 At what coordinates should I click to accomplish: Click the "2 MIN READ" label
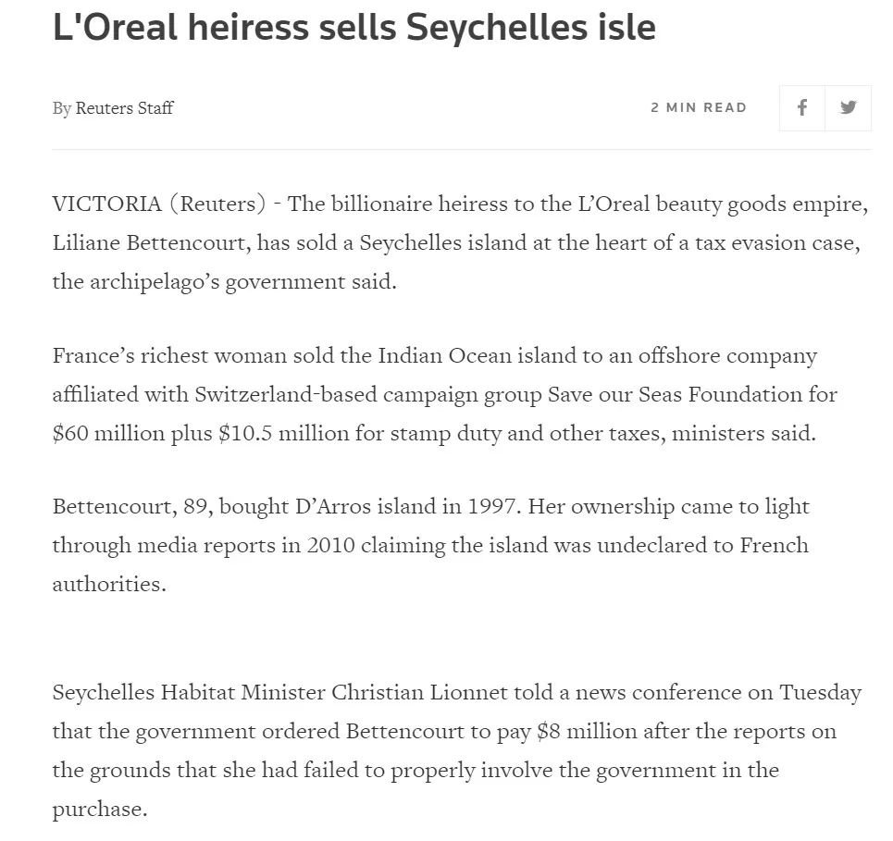pos(699,107)
